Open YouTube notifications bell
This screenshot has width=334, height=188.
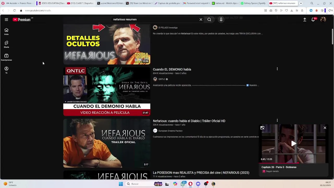tap(313, 20)
